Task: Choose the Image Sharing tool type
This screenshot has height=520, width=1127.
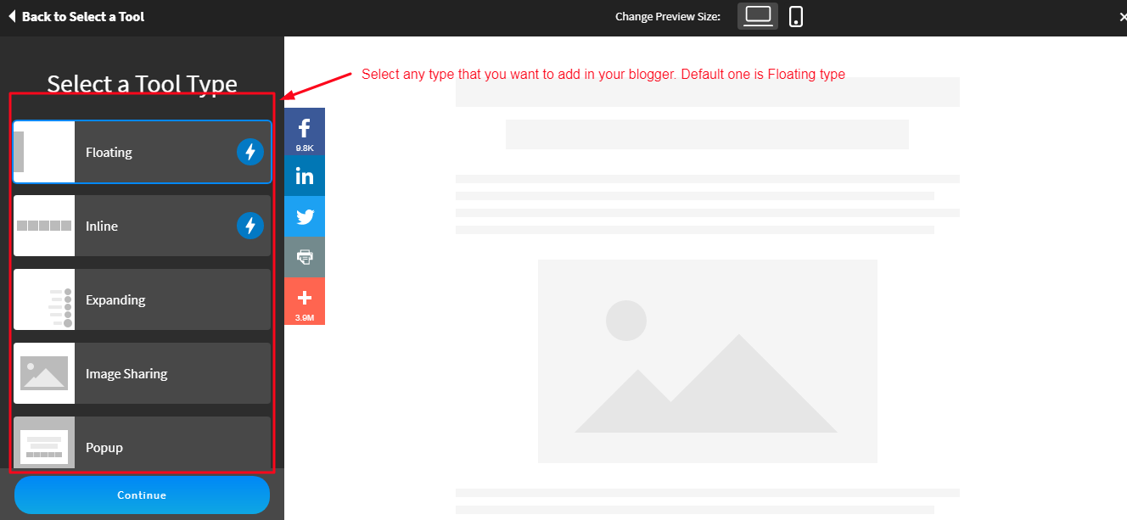Action: click(x=143, y=373)
